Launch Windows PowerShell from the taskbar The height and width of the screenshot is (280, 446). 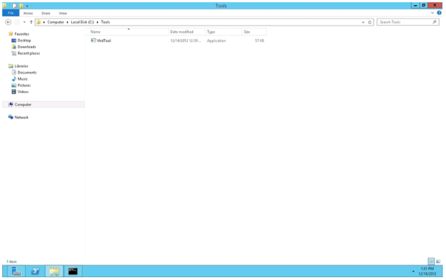point(35,271)
